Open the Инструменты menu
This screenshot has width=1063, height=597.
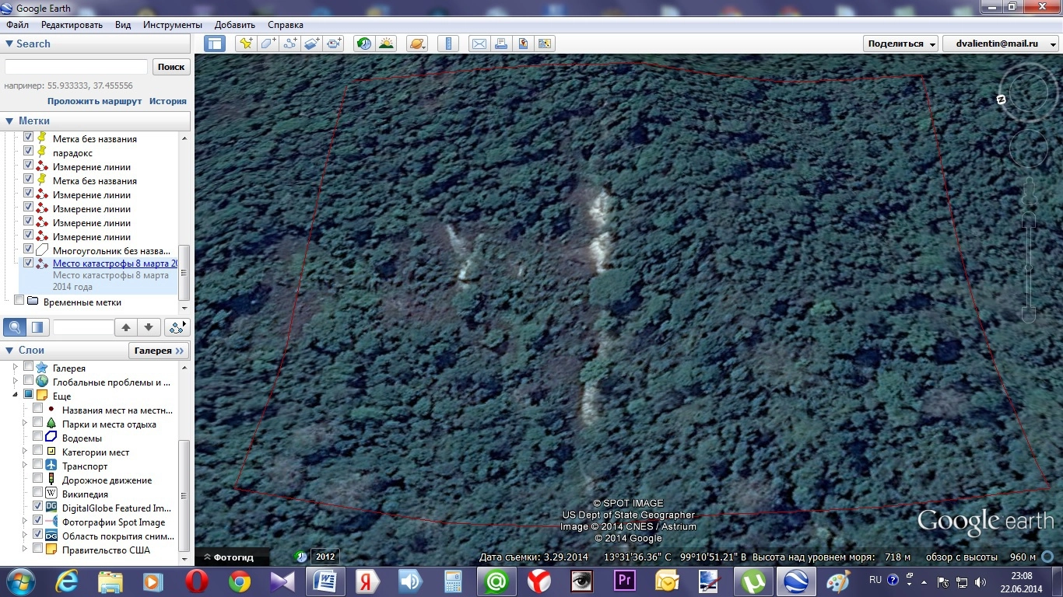(172, 25)
